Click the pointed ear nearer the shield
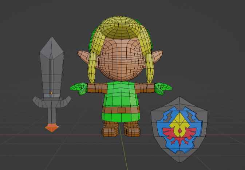 [157, 57]
